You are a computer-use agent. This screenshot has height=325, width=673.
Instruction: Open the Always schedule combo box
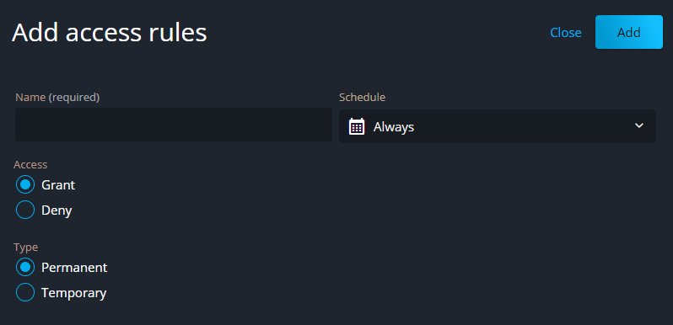click(498, 126)
